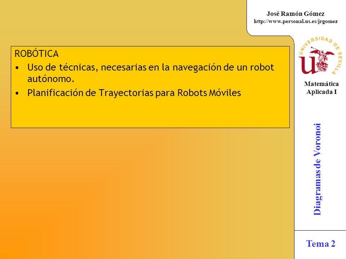
Task: Click the Tema 2 label
Action: [321, 244]
